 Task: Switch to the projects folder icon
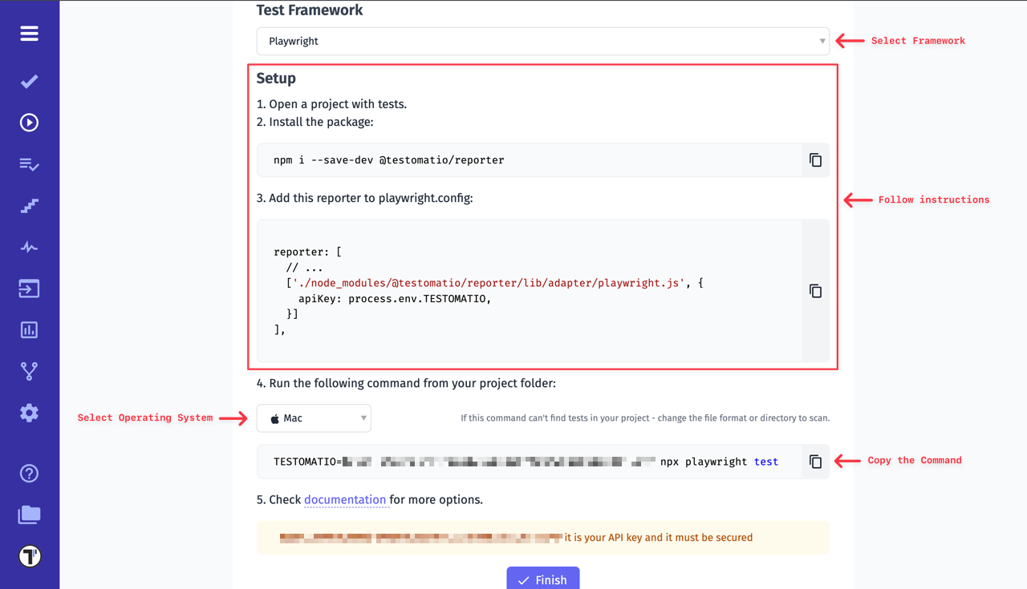pyautogui.click(x=29, y=514)
